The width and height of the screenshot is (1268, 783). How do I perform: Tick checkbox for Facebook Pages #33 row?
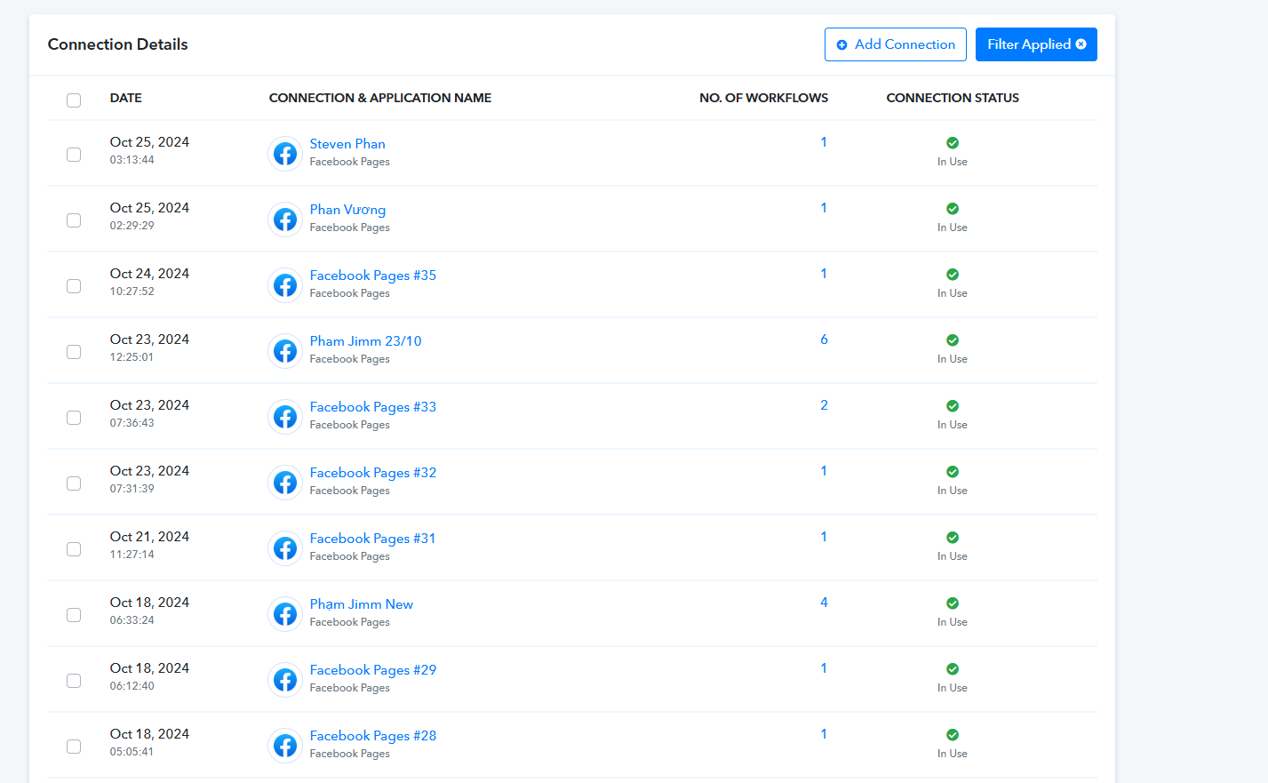[x=74, y=418]
